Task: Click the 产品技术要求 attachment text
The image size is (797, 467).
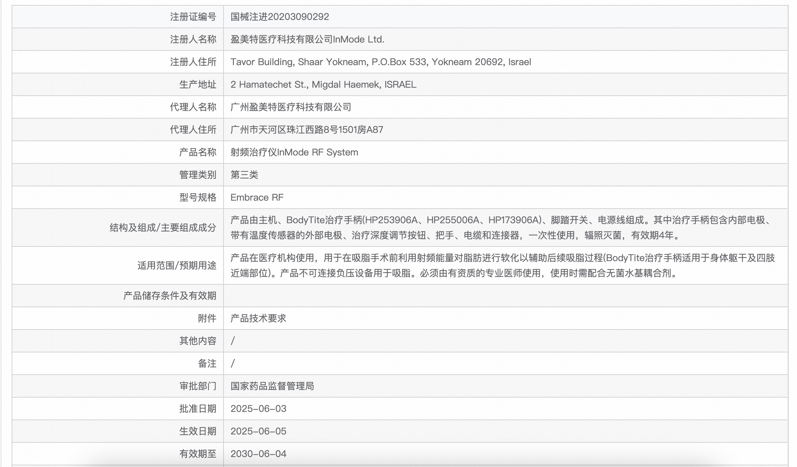Action: click(x=258, y=318)
